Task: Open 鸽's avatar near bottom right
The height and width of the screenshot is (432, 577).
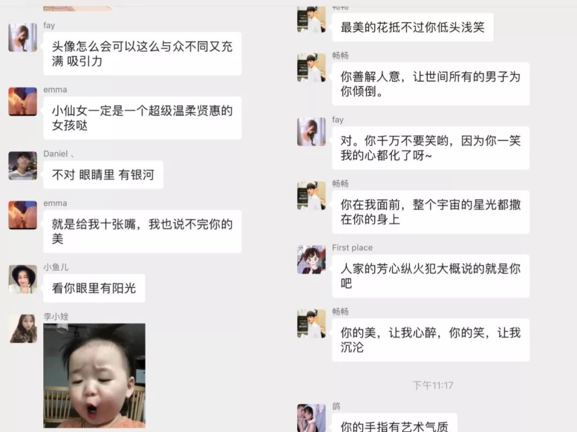Action: pyautogui.click(x=311, y=418)
